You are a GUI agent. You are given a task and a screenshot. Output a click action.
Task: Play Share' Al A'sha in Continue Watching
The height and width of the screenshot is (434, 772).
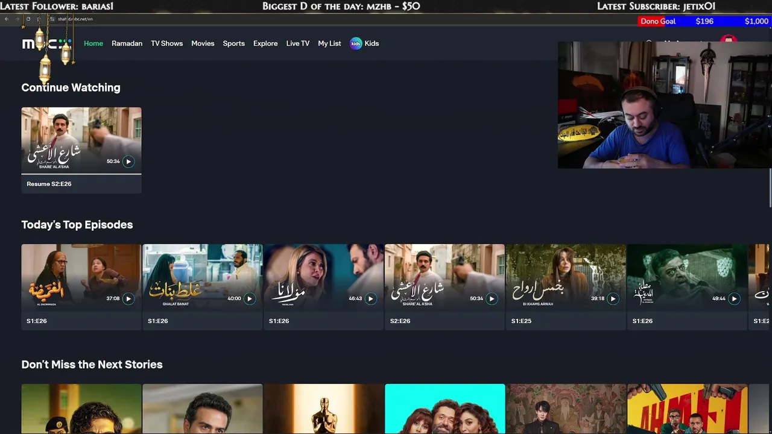click(128, 162)
